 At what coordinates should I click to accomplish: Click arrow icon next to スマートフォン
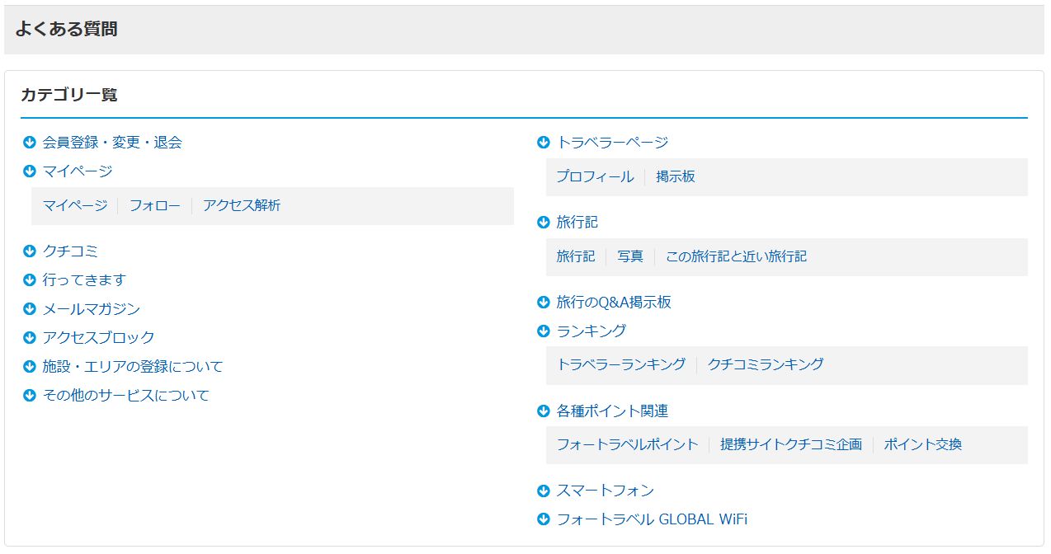click(543, 491)
